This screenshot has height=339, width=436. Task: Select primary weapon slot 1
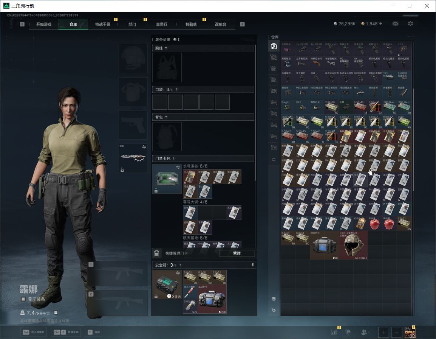pyautogui.click(x=118, y=274)
